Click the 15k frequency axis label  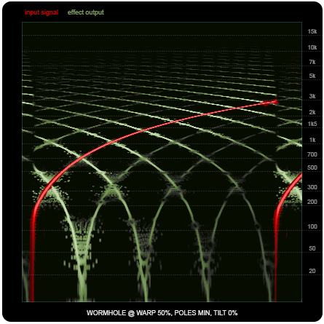312,31
